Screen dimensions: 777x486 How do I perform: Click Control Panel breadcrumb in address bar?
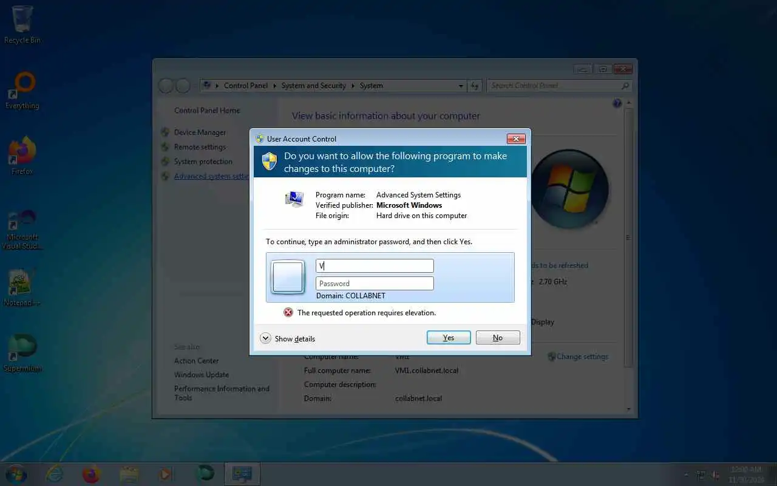click(246, 86)
